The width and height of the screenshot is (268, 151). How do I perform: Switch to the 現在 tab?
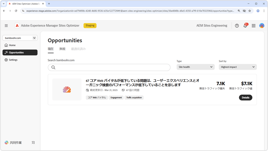point(51,49)
